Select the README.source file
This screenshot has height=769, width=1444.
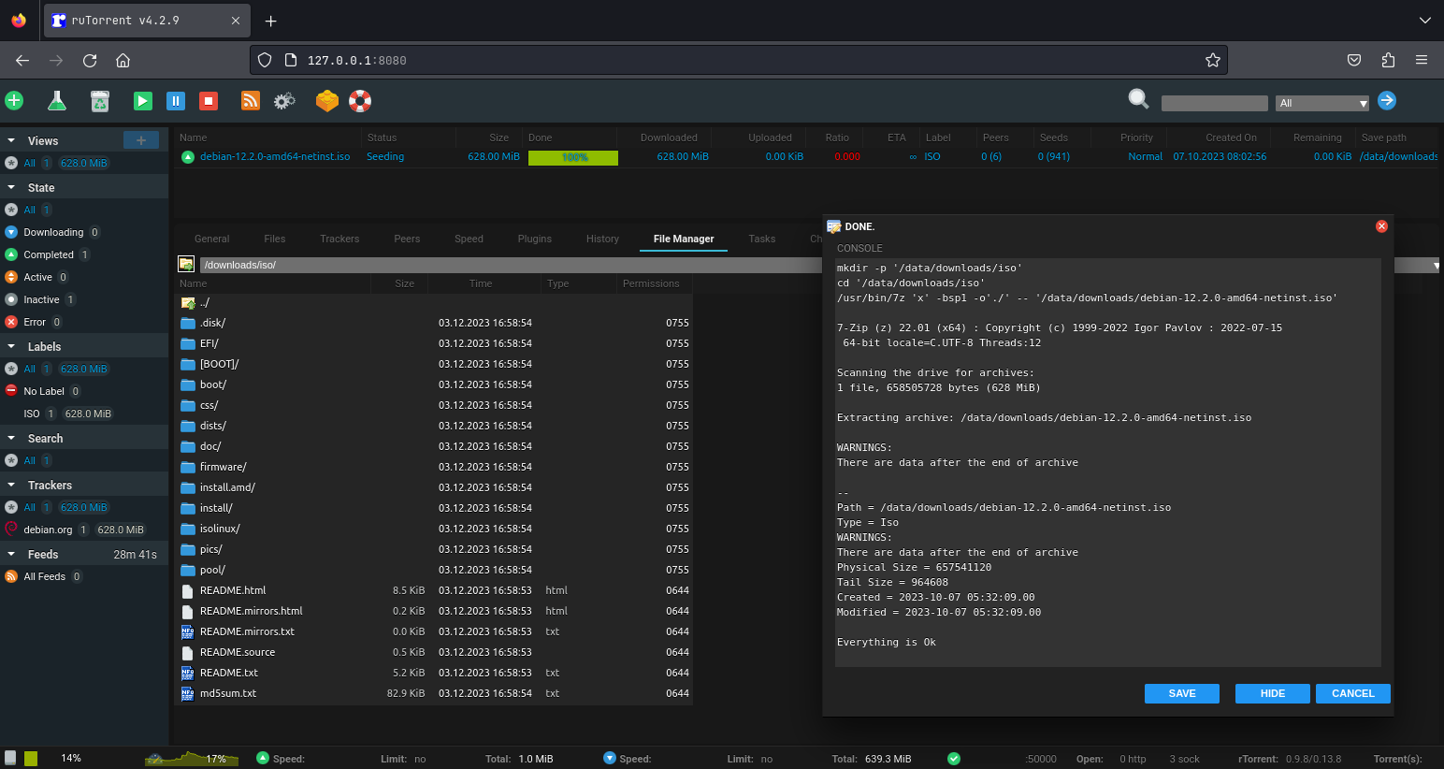point(238,652)
